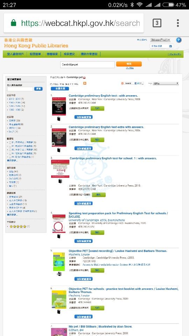Screen dimensions: 189x336
Task: Open the sort-by dropdown above results
Action: click(x=166, y=83)
